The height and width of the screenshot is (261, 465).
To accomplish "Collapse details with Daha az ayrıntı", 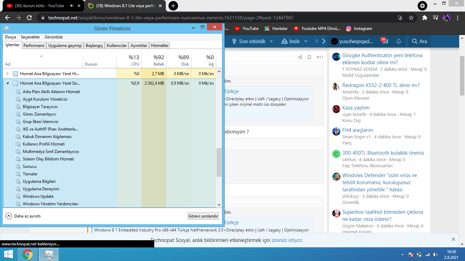I will pyautogui.click(x=23, y=216).
